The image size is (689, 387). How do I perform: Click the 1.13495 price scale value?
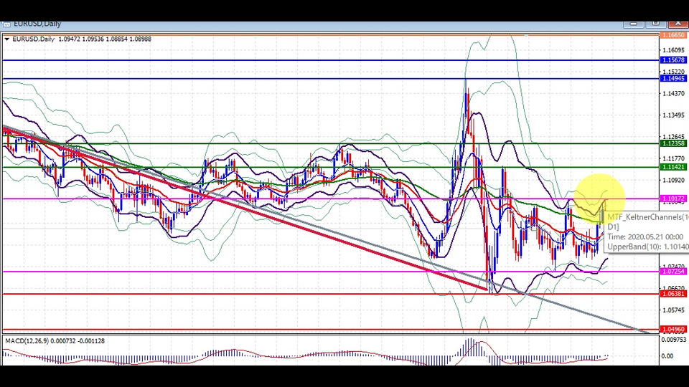673,115
